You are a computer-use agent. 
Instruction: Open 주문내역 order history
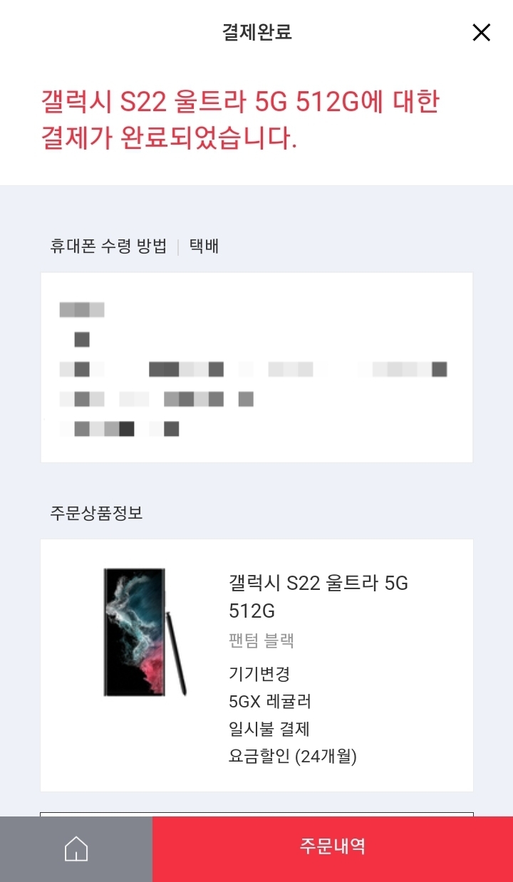333,849
